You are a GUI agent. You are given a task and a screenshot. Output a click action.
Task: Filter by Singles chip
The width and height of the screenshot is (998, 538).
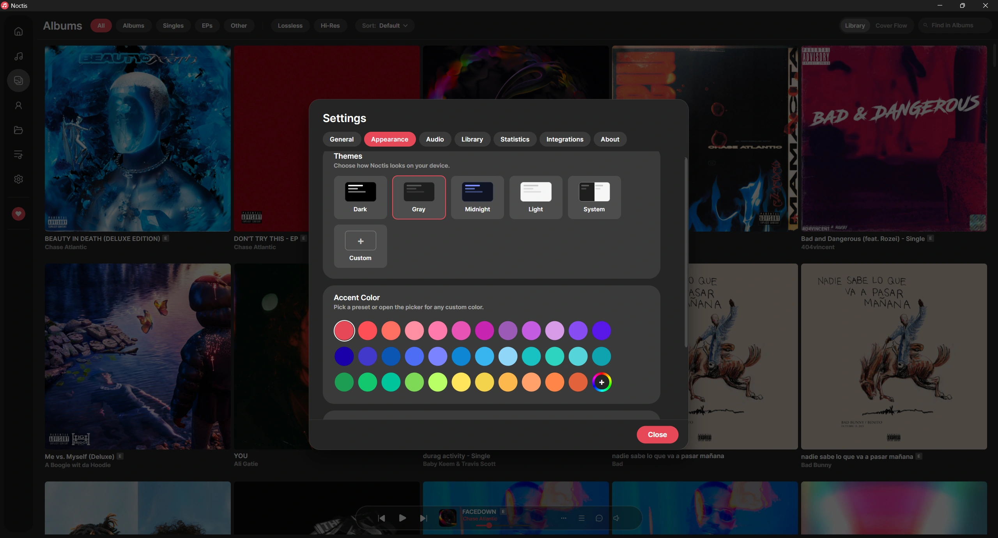pyautogui.click(x=173, y=26)
